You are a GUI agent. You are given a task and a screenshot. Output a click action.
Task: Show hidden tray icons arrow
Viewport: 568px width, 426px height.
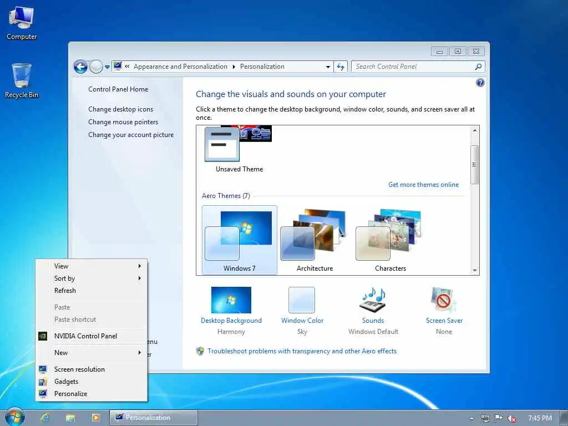[x=471, y=418]
